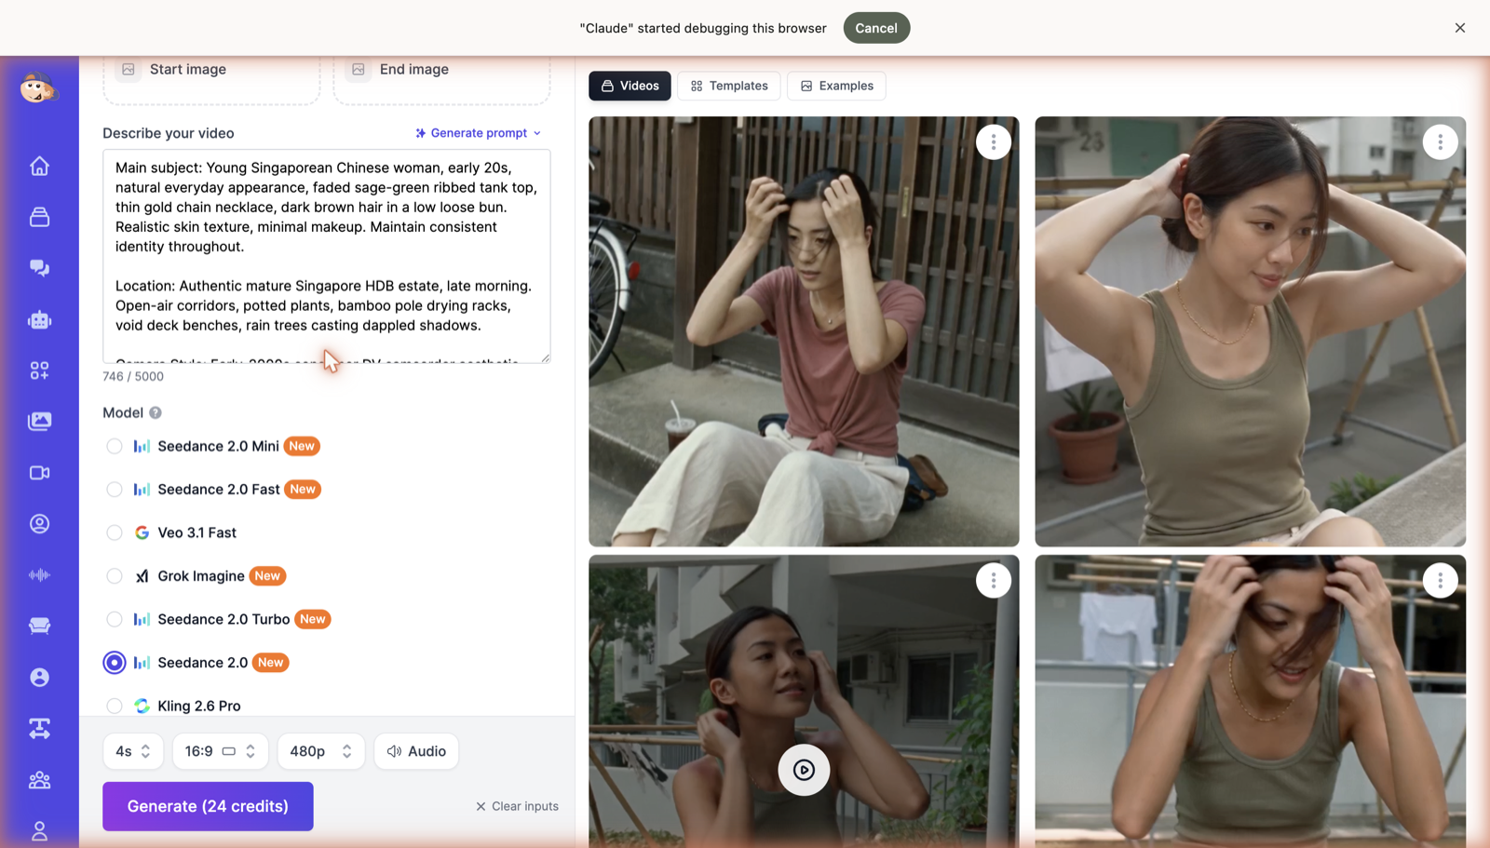Click the New badge beside Grok Imagine
The height and width of the screenshot is (848, 1490).
[267, 576]
